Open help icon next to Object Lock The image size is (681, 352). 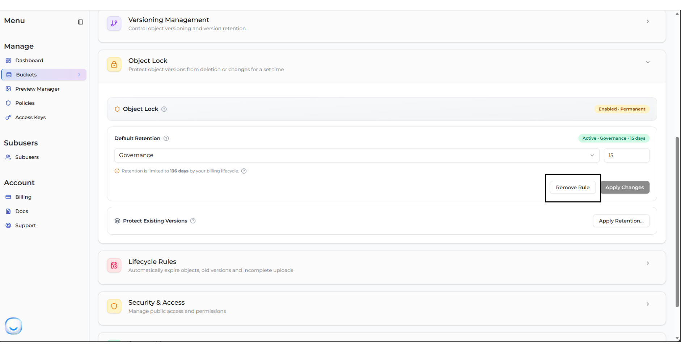(x=164, y=109)
